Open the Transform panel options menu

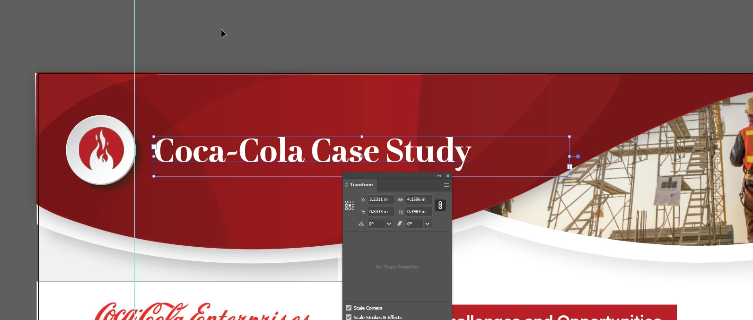tap(446, 185)
